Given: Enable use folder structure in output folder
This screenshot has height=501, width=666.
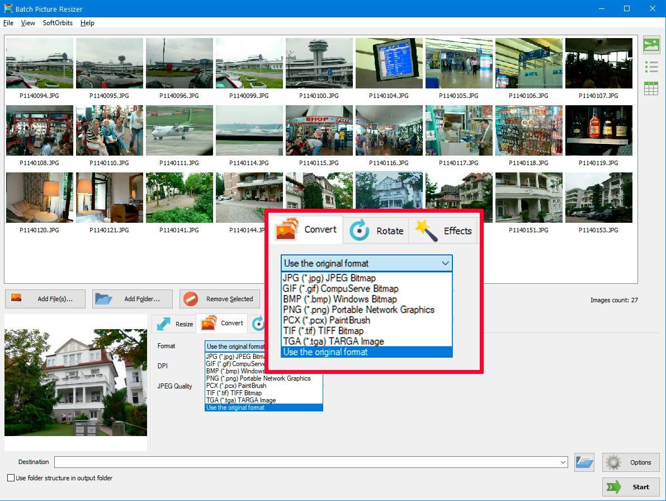Looking at the screenshot, I should coord(11,478).
